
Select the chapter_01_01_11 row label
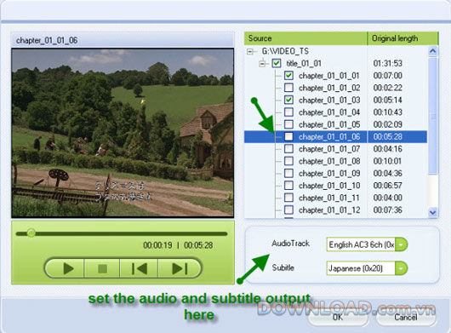tap(329, 198)
